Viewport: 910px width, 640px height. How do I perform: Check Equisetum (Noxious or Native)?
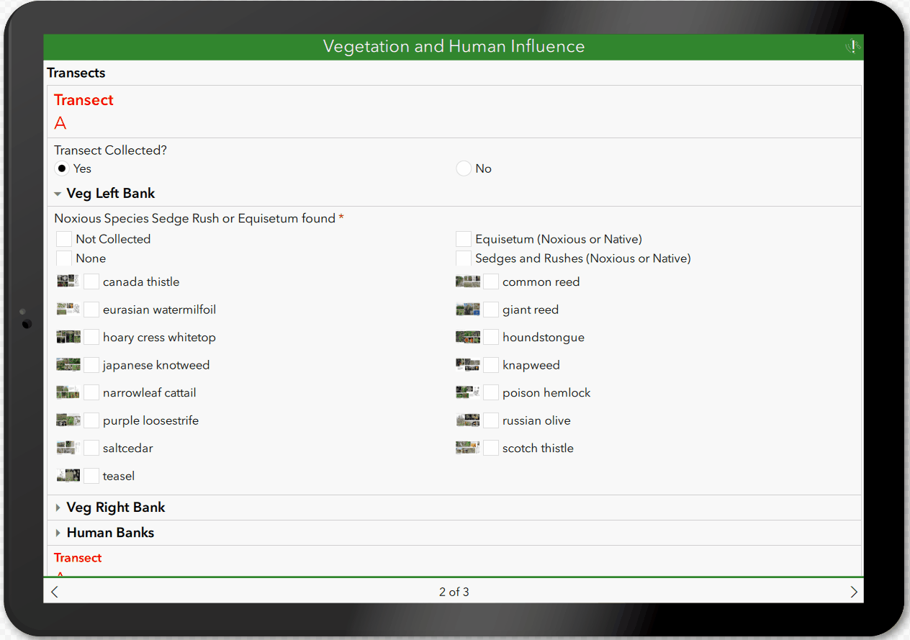click(x=464, y=239)
